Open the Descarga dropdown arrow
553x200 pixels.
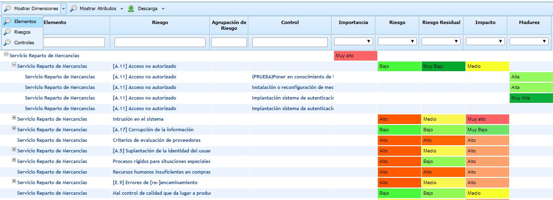click(163, 9)
